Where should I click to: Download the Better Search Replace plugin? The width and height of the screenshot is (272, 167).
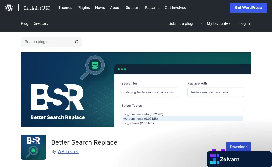point(239,147)
